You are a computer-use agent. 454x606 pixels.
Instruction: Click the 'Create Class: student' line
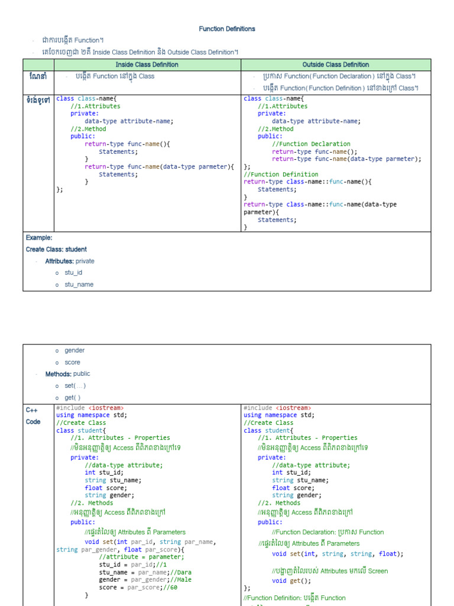pyautogui.click(x=56, y=249)
